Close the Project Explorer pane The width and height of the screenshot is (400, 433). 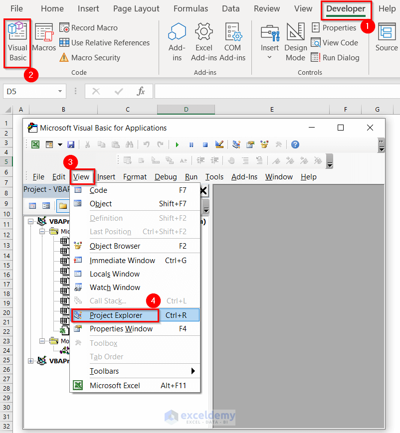coord(203,190)
